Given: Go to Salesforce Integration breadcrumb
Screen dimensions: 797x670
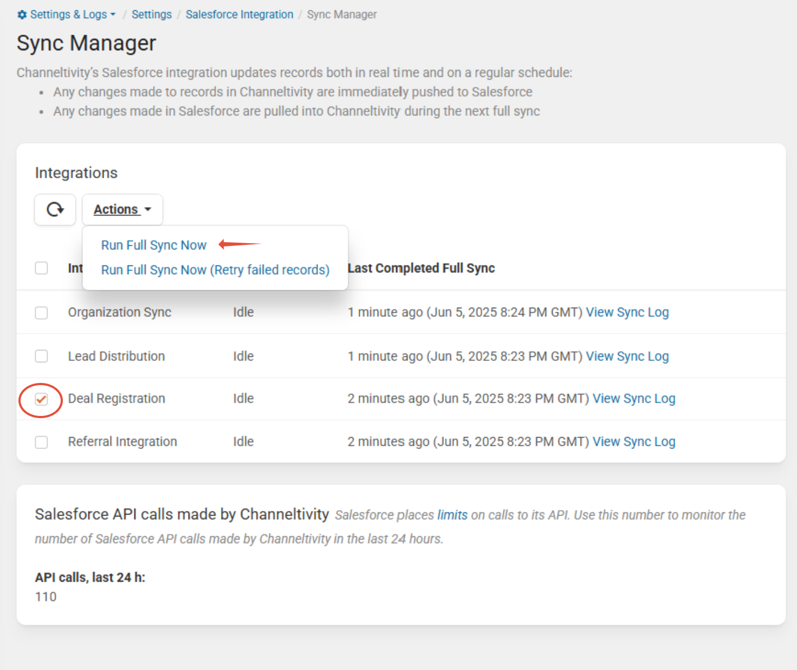Looking at the screenshot, I should (x=239, y=15).
